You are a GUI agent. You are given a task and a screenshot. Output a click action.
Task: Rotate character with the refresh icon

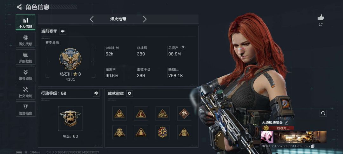(323, 113)
